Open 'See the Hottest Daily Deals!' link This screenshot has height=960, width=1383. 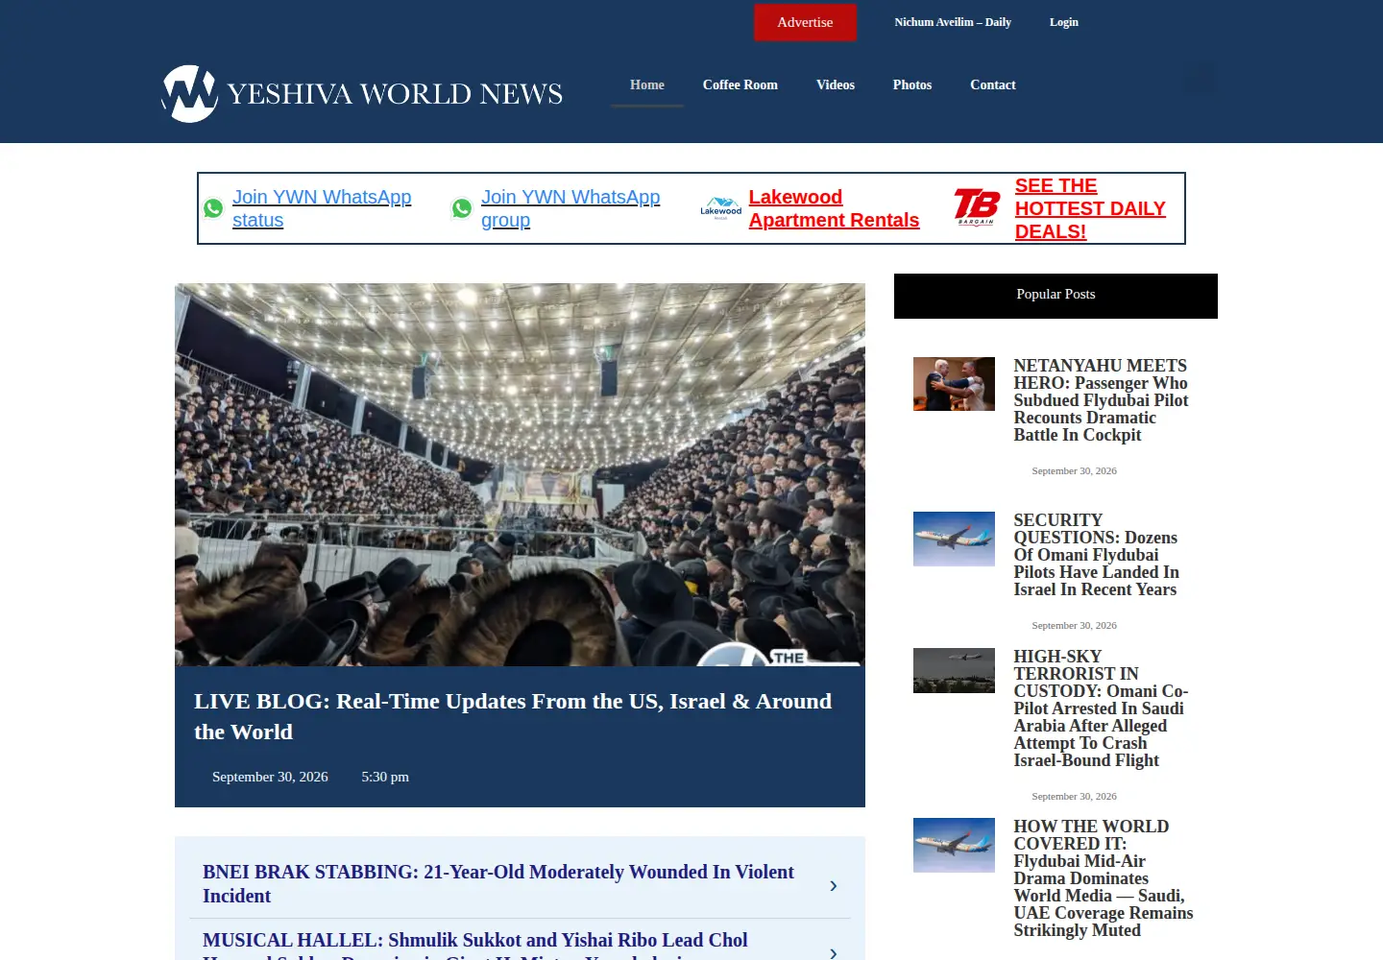point(1090,208)
